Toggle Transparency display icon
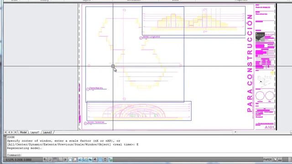Image resolution: width=292 pixels, height=164 pixels. coord(100,159)
